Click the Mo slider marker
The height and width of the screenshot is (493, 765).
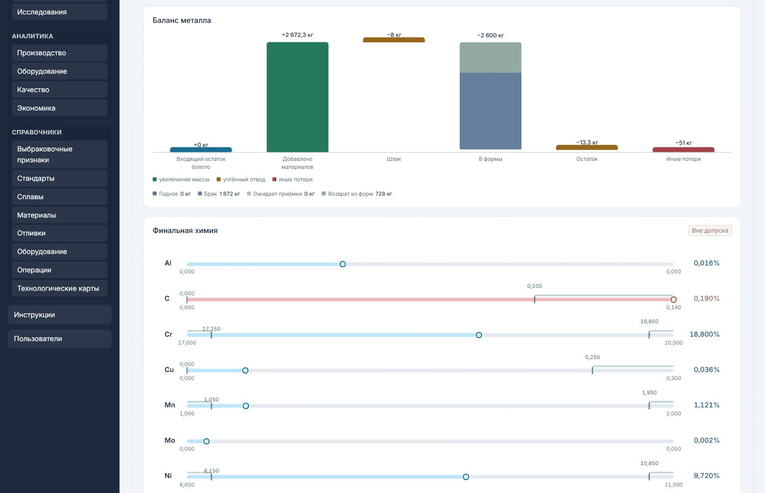206,441
